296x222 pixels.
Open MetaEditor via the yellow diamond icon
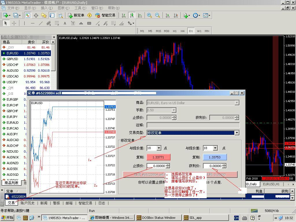tap(90, 15)
